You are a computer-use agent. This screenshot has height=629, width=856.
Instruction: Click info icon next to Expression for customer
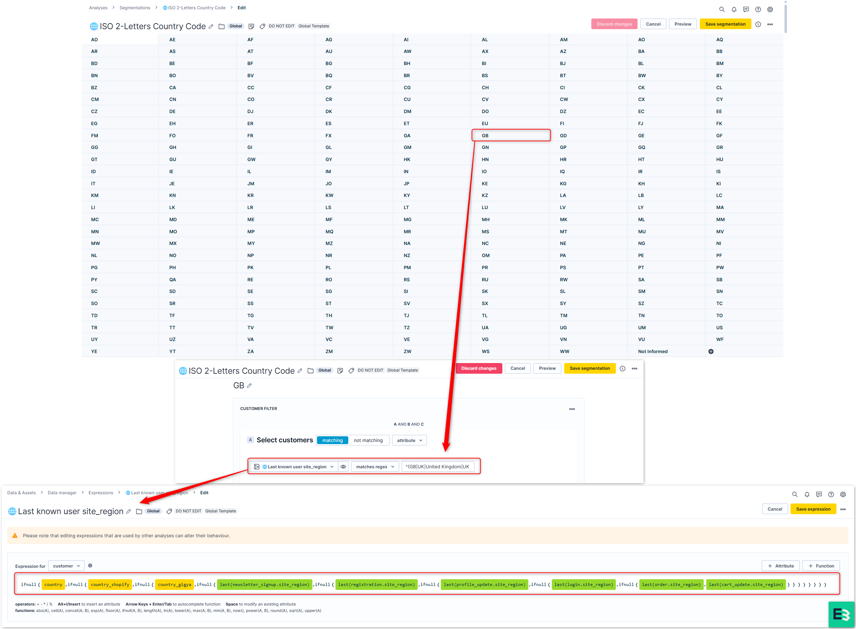click(x=90, y=565)
